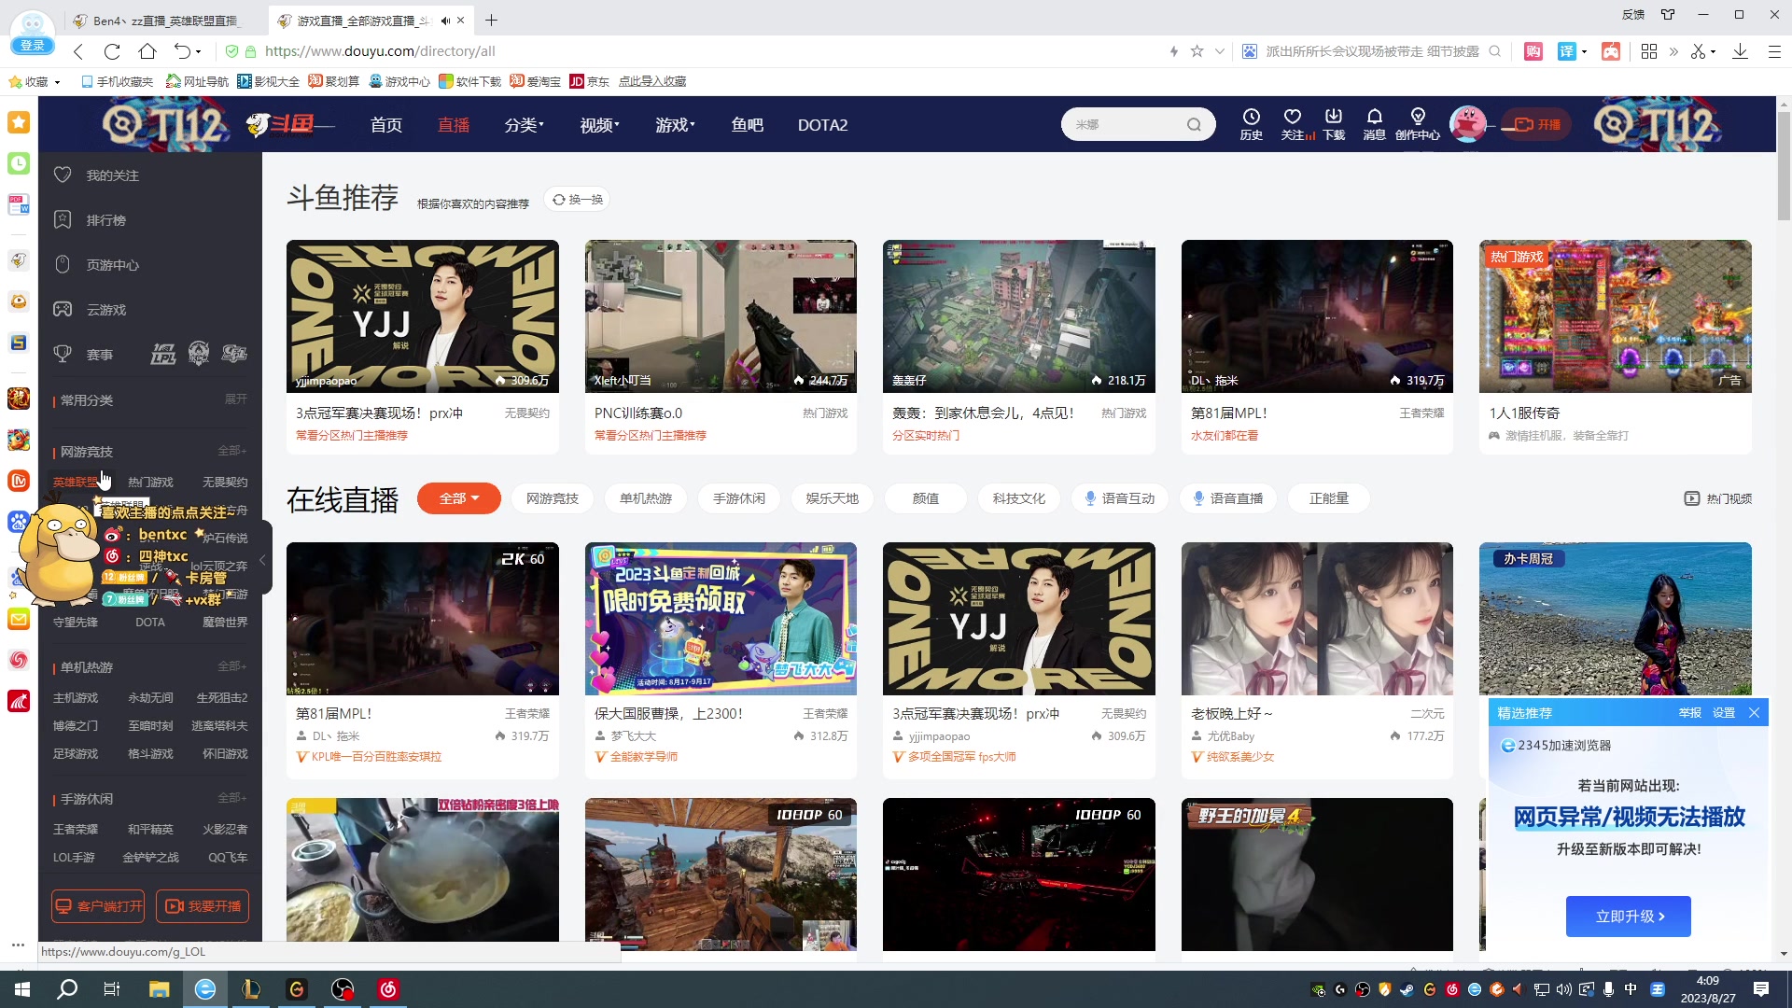Click the 下载 download icon in header

point(1334,123)
